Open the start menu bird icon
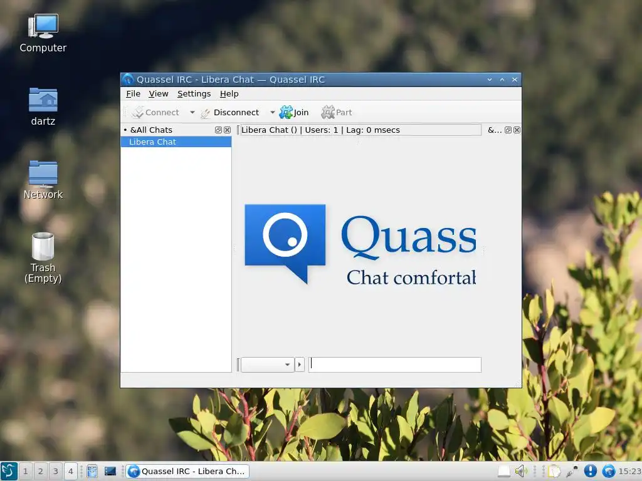 pos(9,471)
